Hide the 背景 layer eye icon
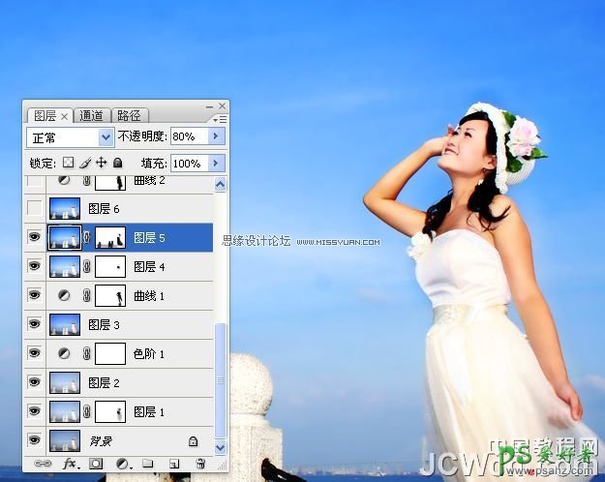This screenshot has height=482, width=605. 35,440
